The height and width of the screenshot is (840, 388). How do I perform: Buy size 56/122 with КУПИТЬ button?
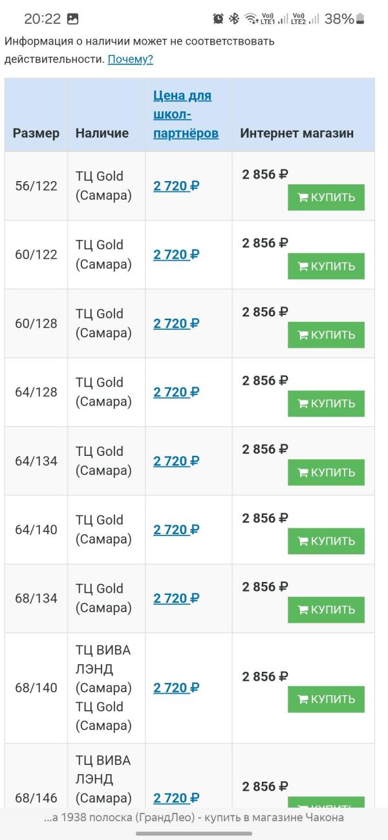(x=326, y=197)
